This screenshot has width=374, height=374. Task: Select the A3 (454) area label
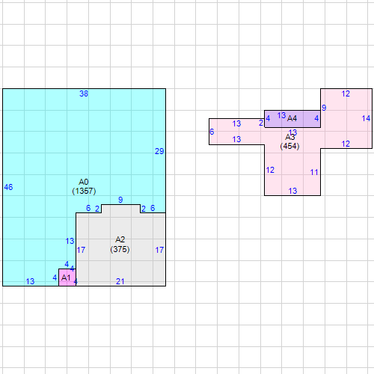(x=289, y=141)
